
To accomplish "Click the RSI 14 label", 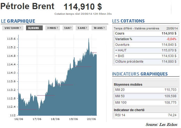I will click(x=120, y=115).
